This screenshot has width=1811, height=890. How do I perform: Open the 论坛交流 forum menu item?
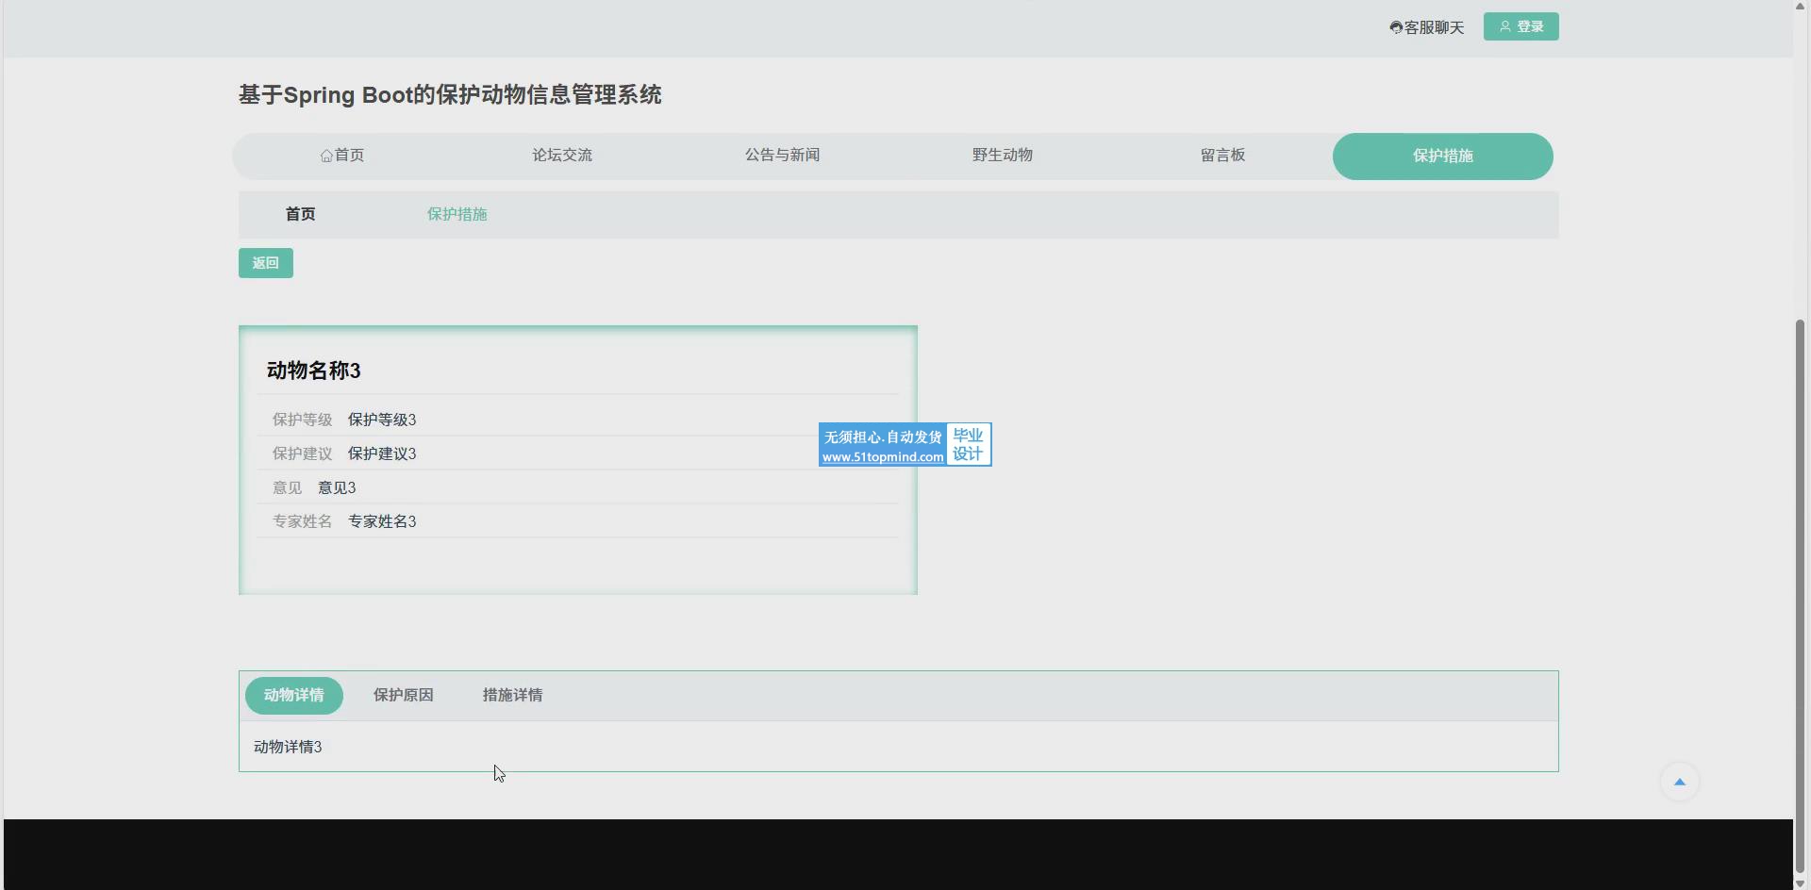(x=562, y=156)
